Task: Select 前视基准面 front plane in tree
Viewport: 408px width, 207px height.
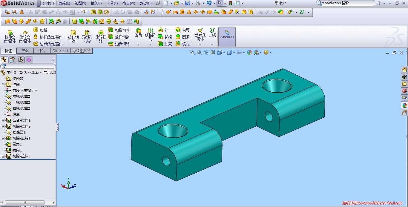Action: pos(19,96)
